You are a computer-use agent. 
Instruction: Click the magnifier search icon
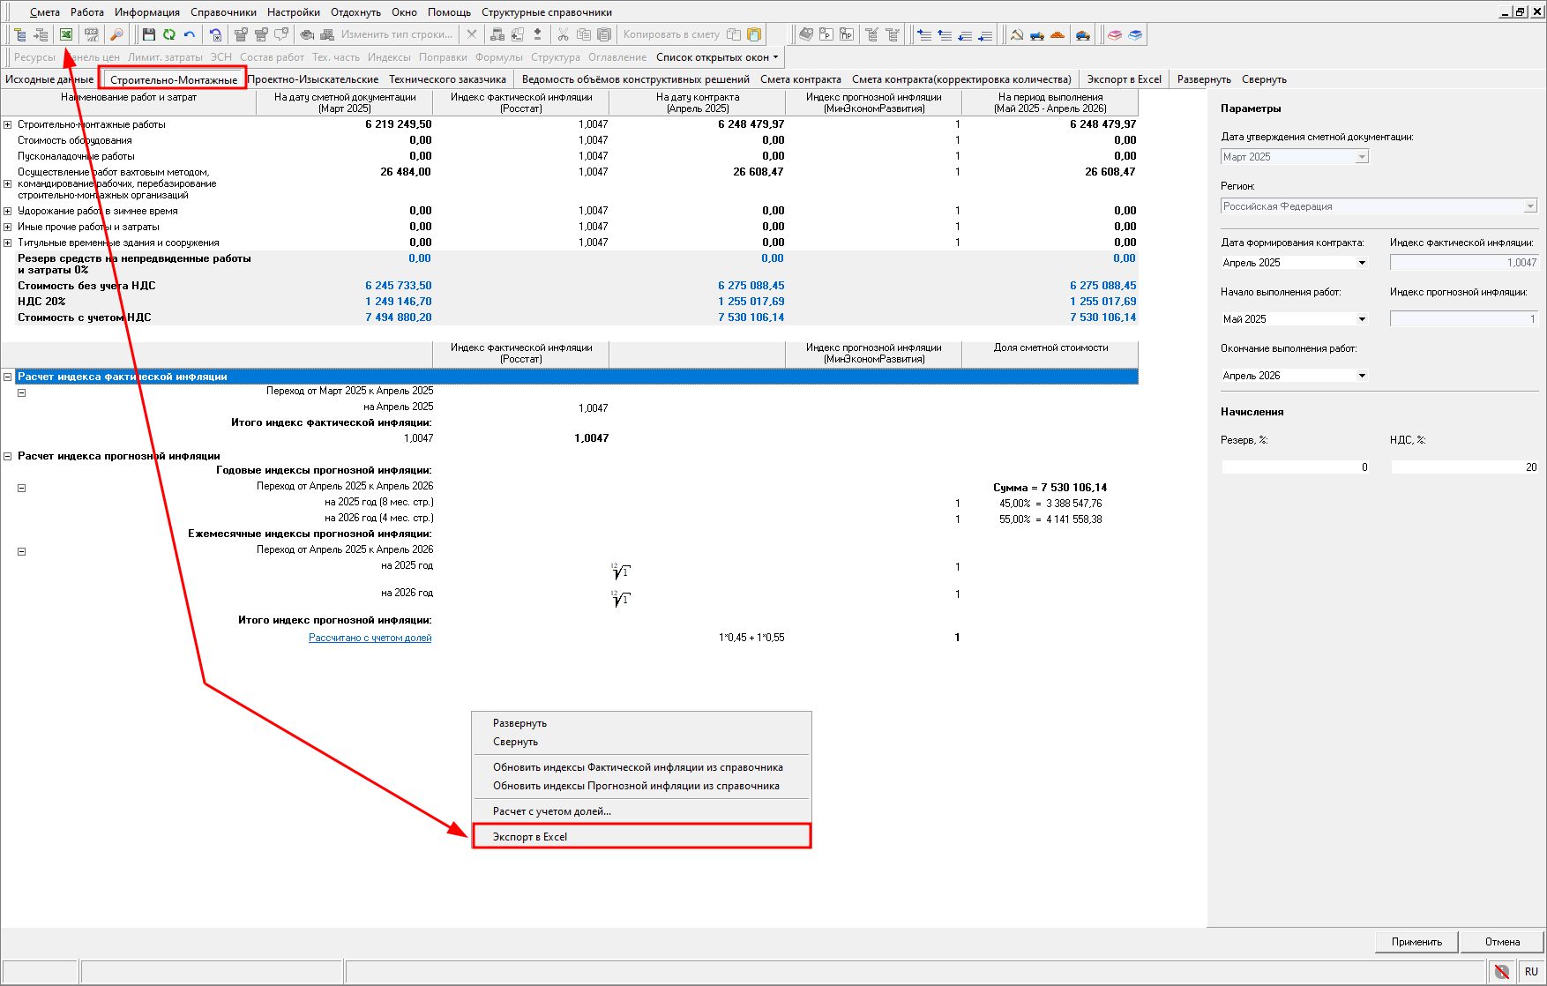click(x=116, y=34)
